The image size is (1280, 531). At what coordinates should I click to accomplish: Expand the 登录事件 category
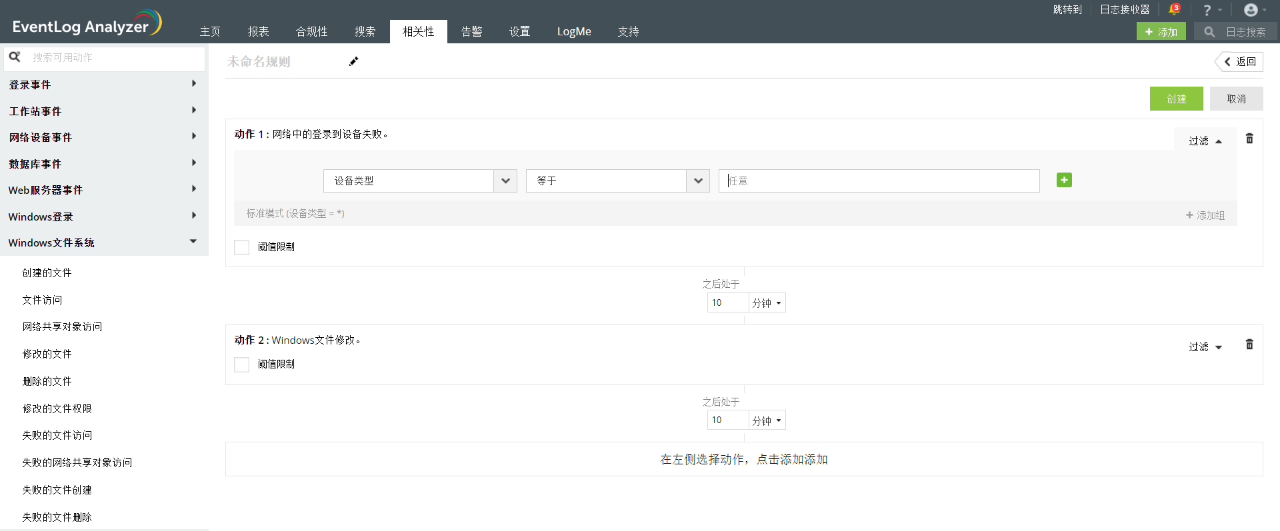104,85
